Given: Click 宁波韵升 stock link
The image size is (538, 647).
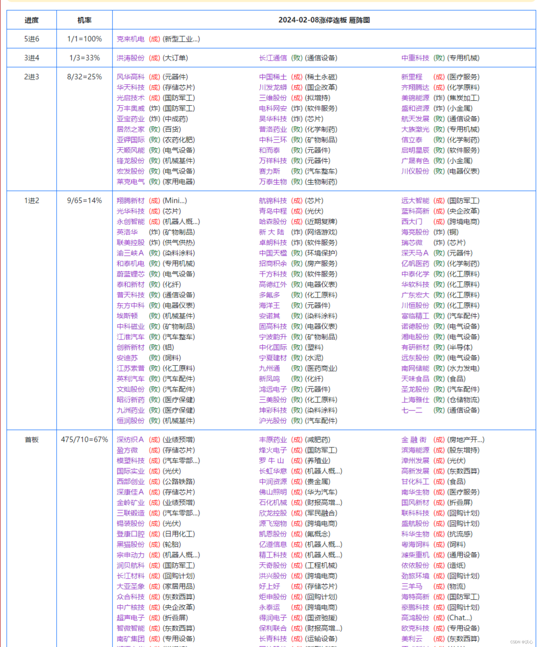Looking at the screenshot, I should [273, 337].
